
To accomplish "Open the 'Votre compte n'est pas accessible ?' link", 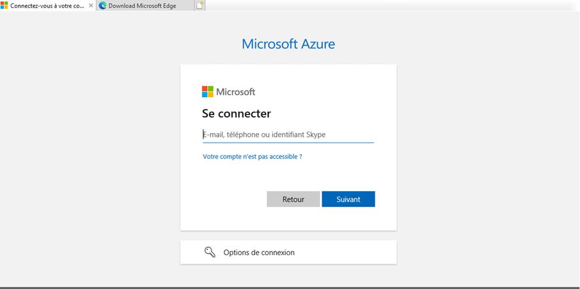I will click(252, 157).
